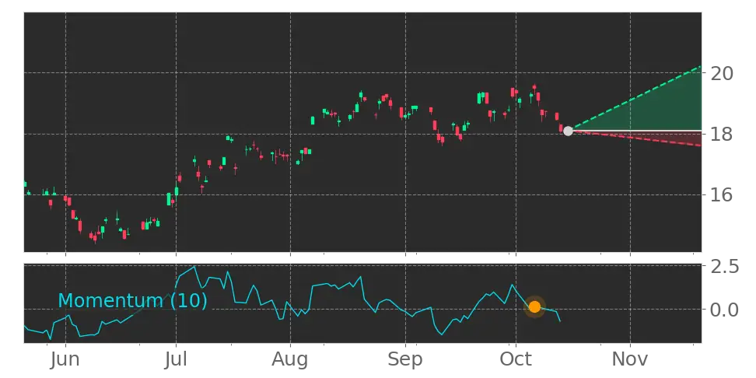This screenshot has height=378, width=756.
Task: Select the Momentum (10) indicator label
Action: pos(132,300)
